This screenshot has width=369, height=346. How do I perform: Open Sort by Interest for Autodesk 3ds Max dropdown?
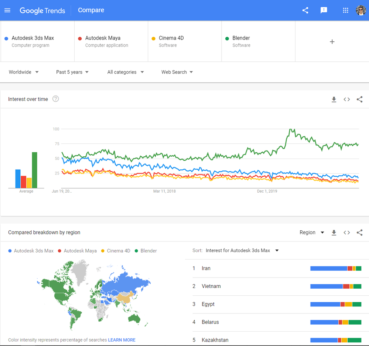(x=242, y=250)
